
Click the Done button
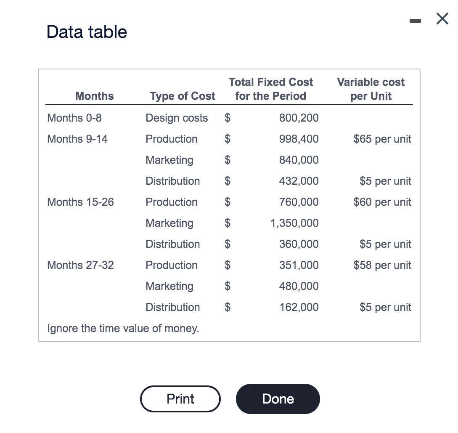[x=278, y=398]
